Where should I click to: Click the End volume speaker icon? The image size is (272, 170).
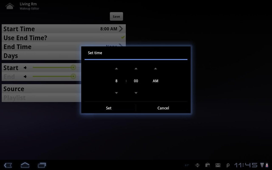point(25,76)
